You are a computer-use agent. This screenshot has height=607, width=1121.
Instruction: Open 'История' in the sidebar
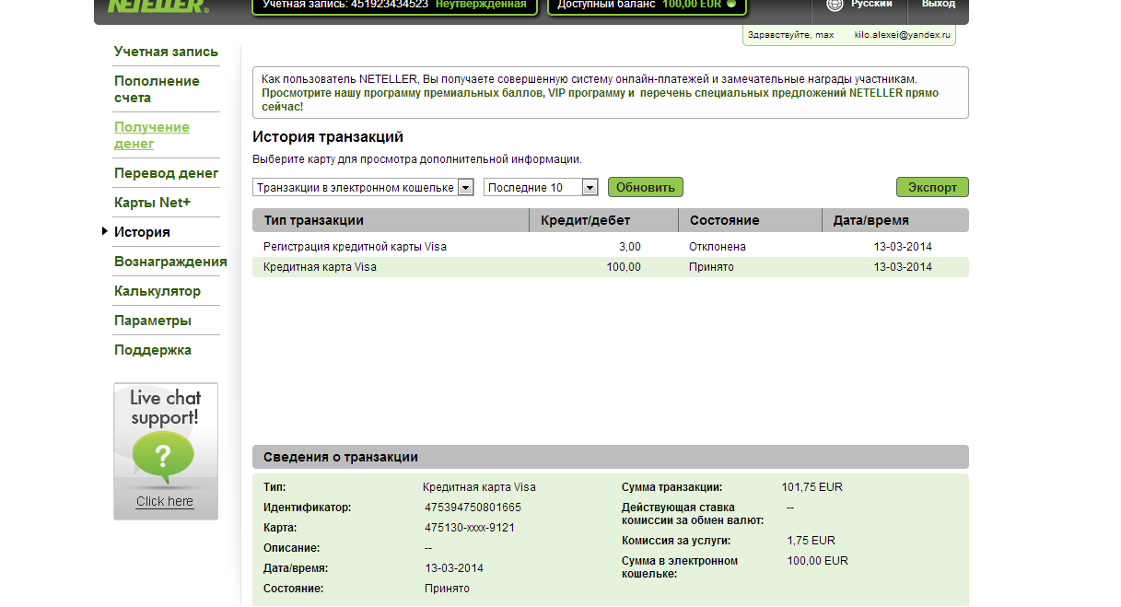pyautogui.click(x=142, y=232)
